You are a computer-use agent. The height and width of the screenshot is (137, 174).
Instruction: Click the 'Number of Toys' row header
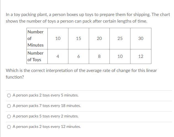pyautogui.click(x=36, y=56)
